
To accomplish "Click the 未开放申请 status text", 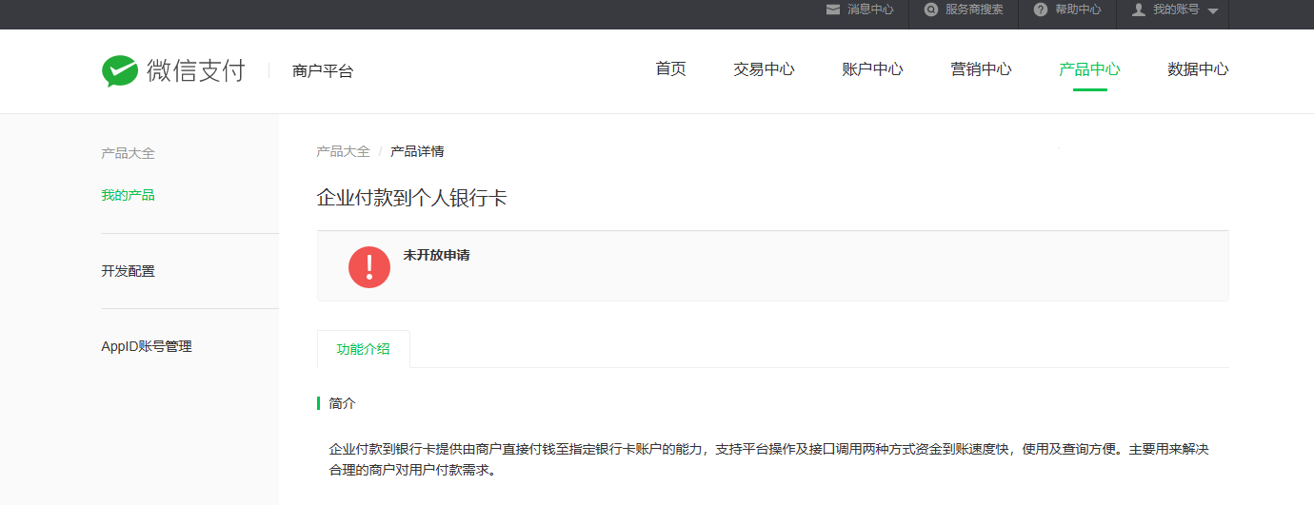I will 436,256.
